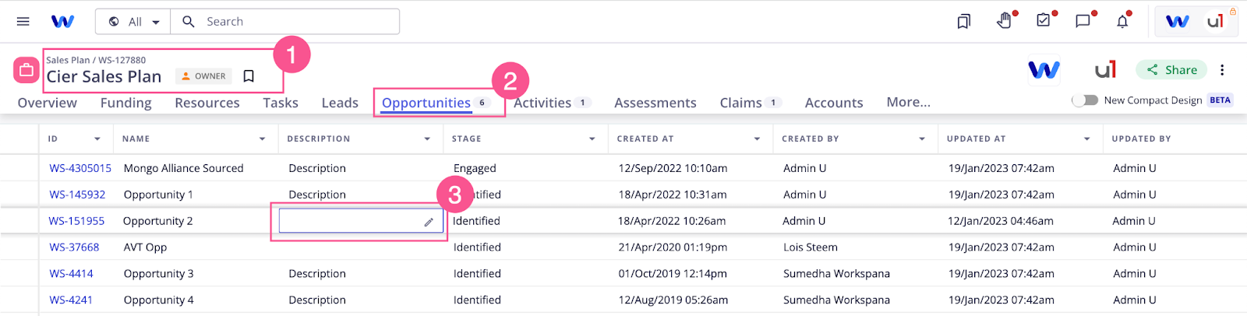Screen dimensions: 1247x316
Task: Open the WS-4305015 opportunity link
Action: [80, 168]
